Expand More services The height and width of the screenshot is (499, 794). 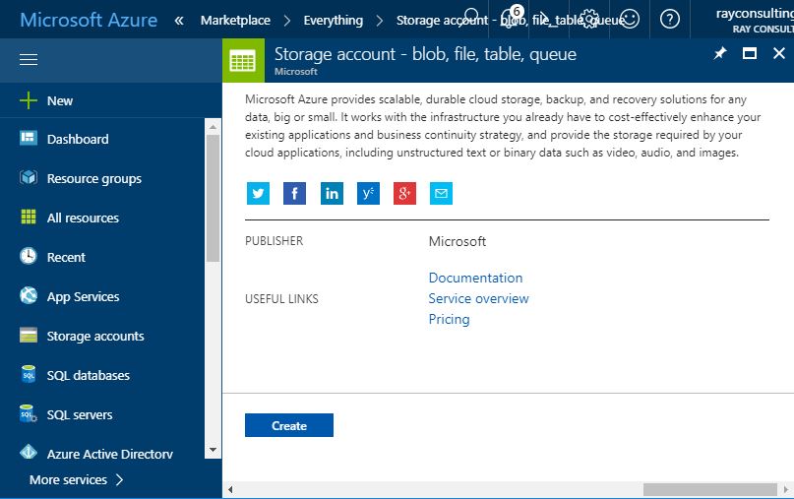76,479
